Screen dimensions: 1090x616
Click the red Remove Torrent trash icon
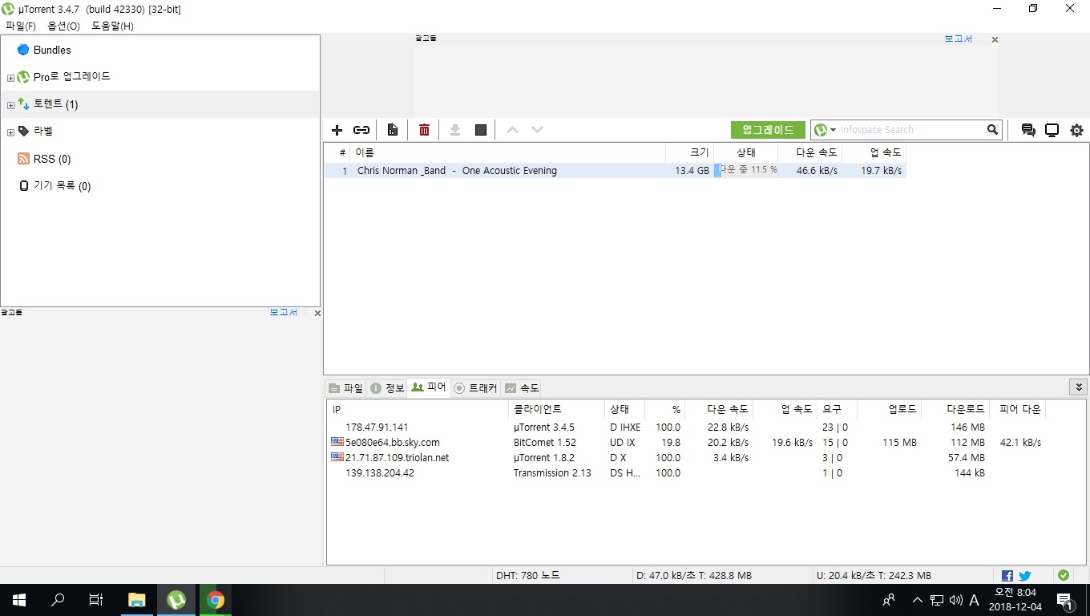(x=424, y=130)
